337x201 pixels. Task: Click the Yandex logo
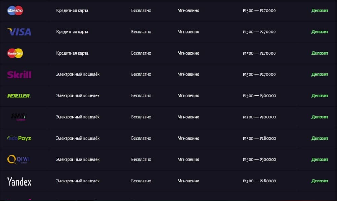pos(19,181)
